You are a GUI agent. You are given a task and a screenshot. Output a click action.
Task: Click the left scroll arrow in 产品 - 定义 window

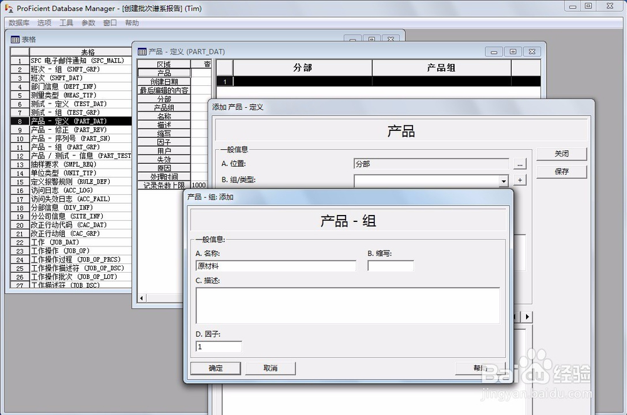[x=142, y=298]
